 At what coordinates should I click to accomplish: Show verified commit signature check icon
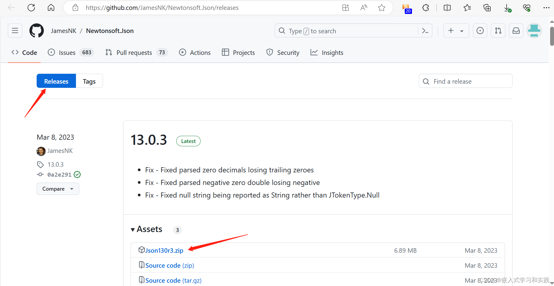point(77,174)
